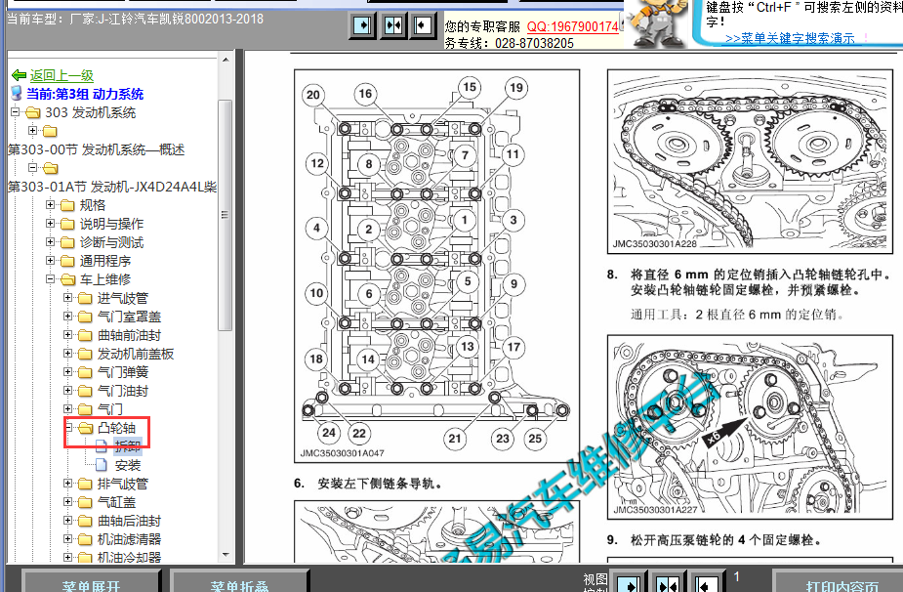The image size is (903, 592).
Task: Expand the 说明与操作 folder
Action: coord(50,223)
